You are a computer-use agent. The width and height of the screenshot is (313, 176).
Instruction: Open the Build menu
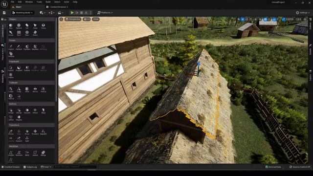pos(48,2)
